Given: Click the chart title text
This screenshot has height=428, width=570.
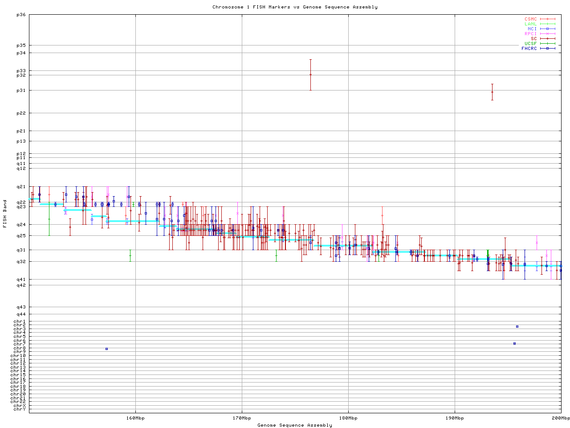Looking at the screenshot, I should (x=295, y=7).
